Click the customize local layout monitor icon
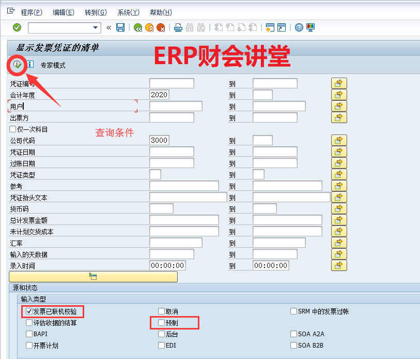 (x=310, y=27)
